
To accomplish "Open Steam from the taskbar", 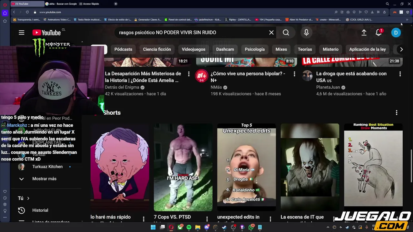I will pyautogui.click(x=225, y=227).
